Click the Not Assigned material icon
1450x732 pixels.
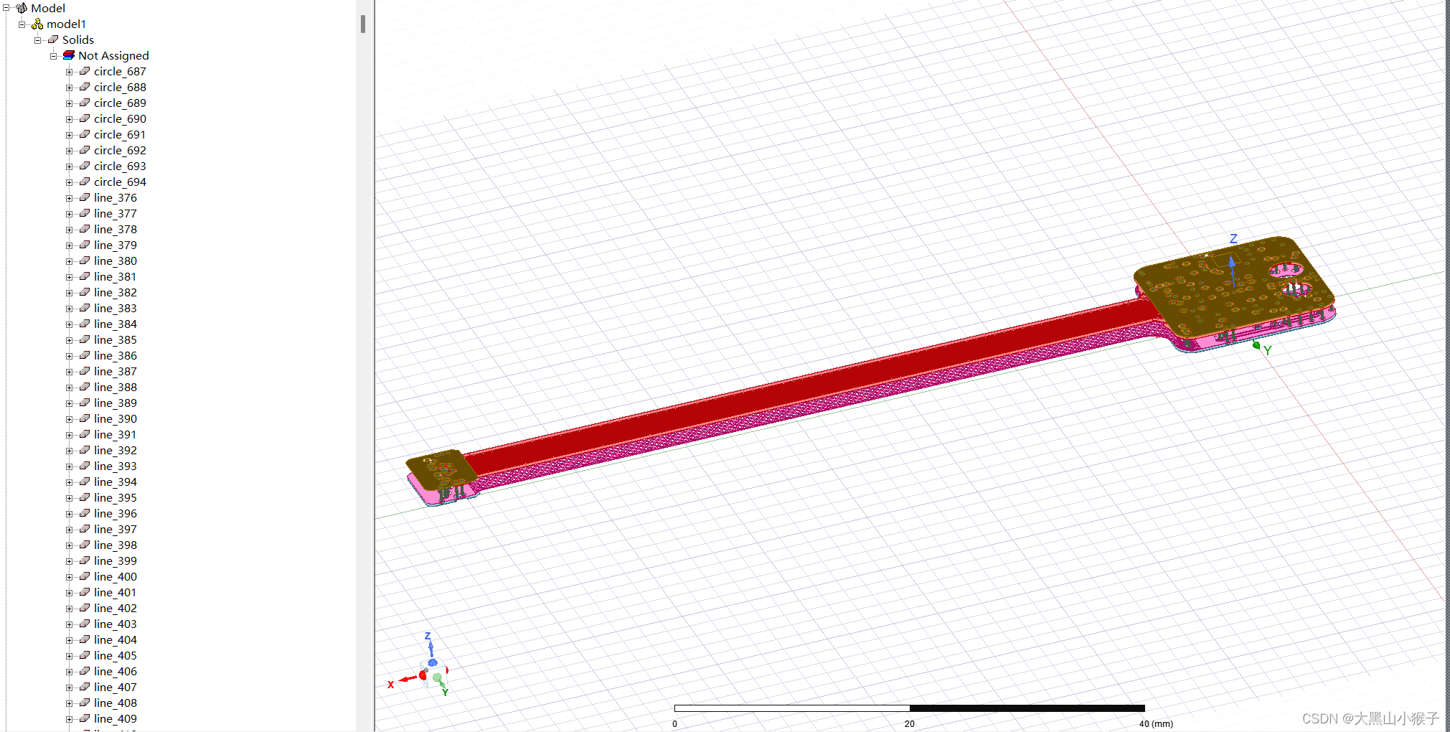coord(69,55)
